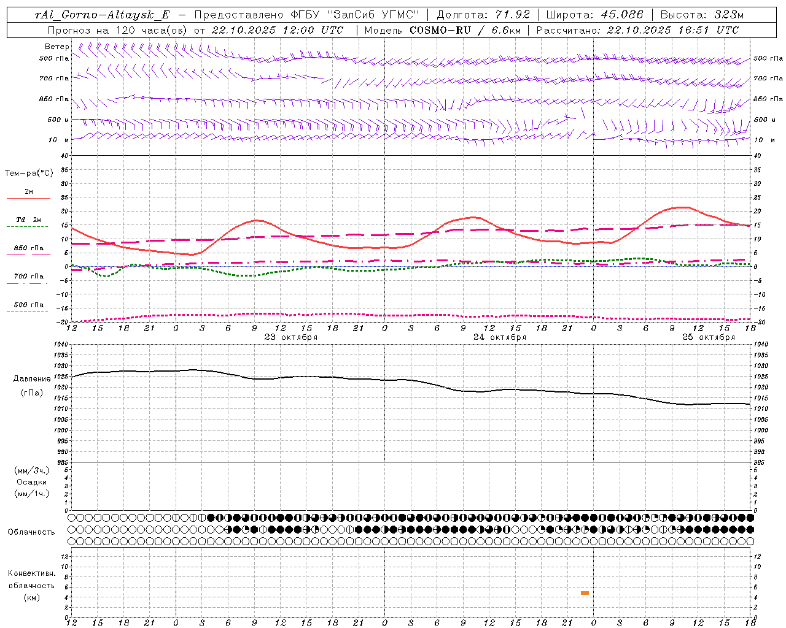Click '(гПа)' unit under Давление
Screen dimensions: 786x628
click(x=32, y=393)
